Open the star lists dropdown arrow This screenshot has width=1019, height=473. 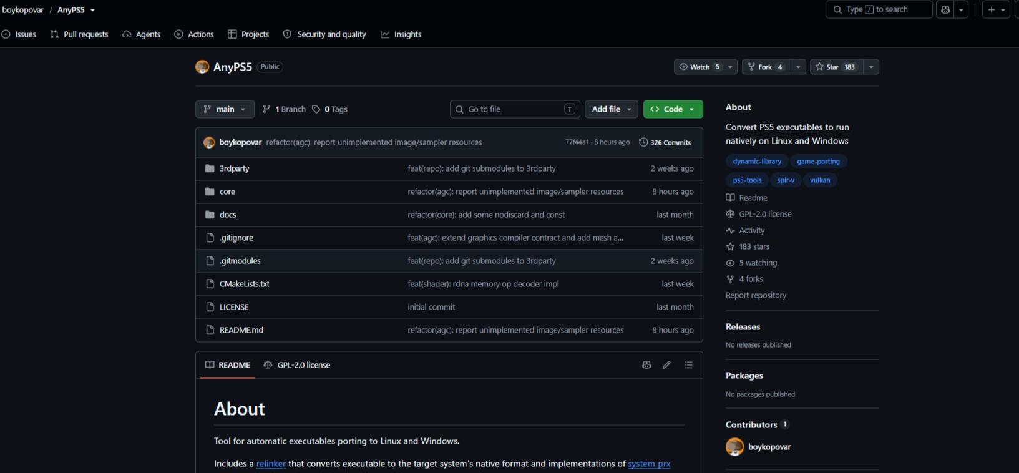pyautogui.click(x=871, y=67)
